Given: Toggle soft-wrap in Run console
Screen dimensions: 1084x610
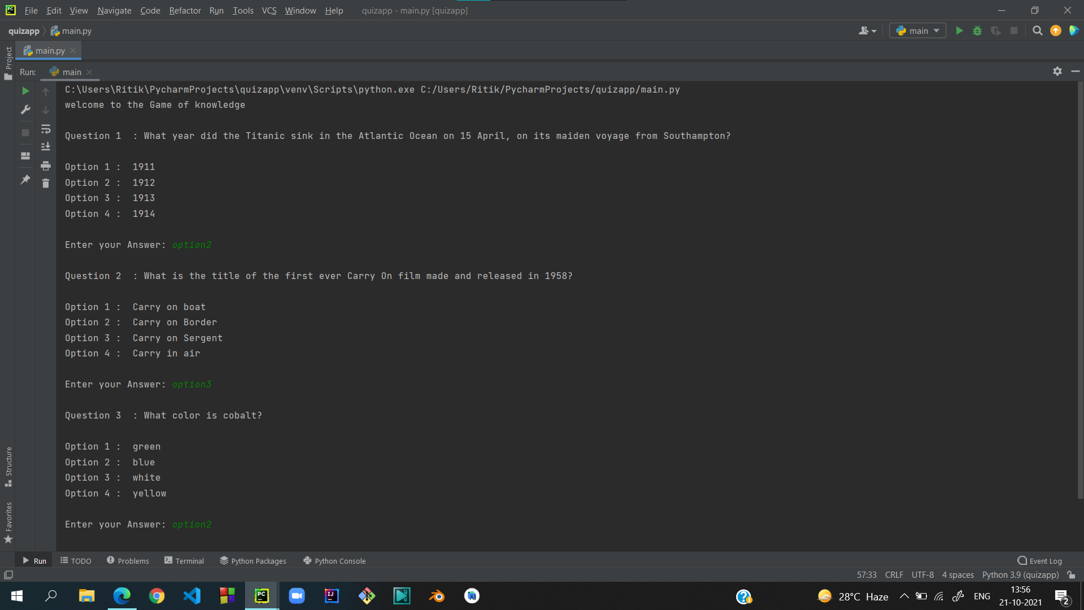Looking at the screenshot, I should (x=46, y=129).
